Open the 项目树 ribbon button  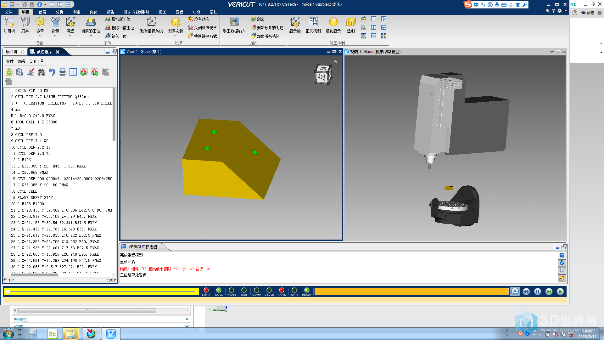(9, 25)
